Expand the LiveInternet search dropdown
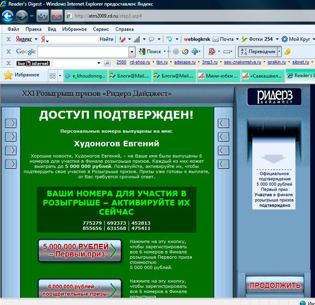The height and width of the screenshot is (305, 315). click(x=99, y=63)
